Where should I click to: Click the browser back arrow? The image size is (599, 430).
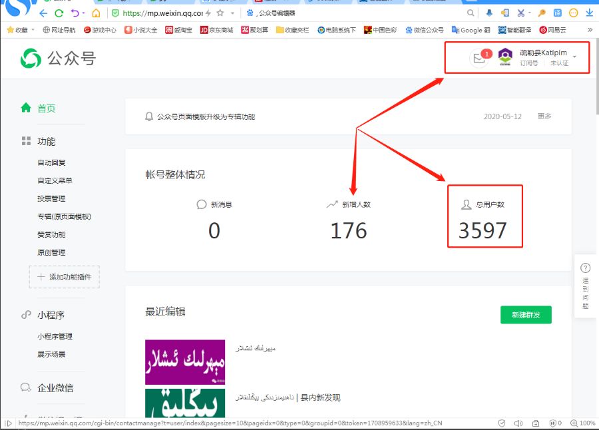point(44,13)
